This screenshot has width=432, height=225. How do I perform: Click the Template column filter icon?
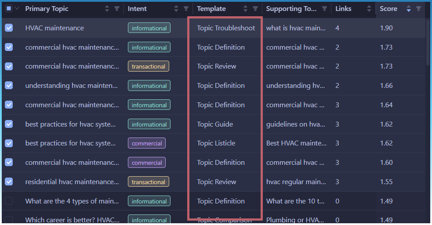(x=255, y=9)
